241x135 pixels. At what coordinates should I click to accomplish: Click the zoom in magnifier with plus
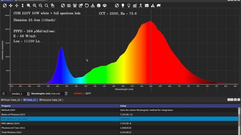pyautogui.click(x=35, y=6)
